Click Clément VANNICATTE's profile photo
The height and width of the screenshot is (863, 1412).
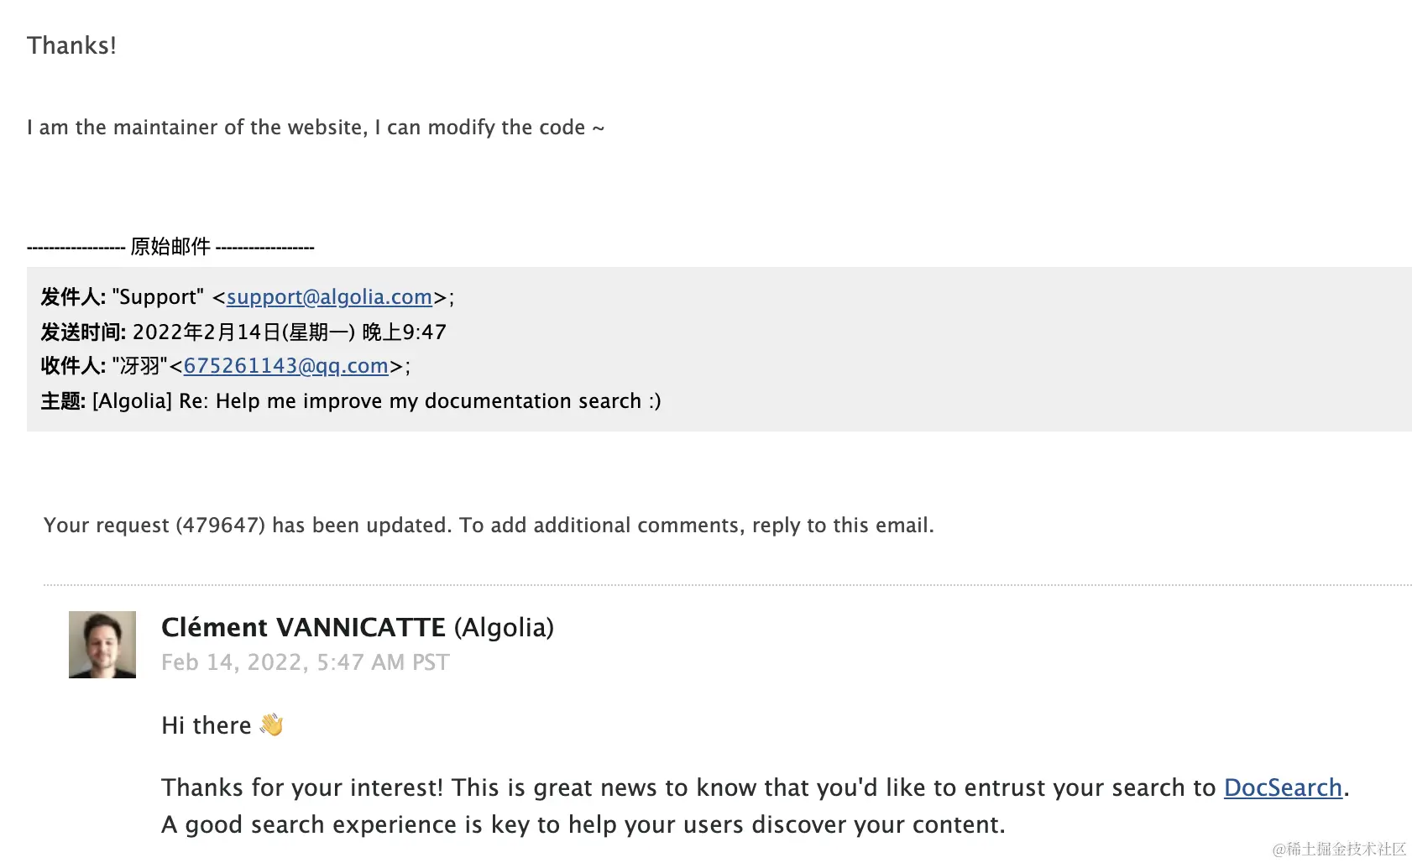102,645
